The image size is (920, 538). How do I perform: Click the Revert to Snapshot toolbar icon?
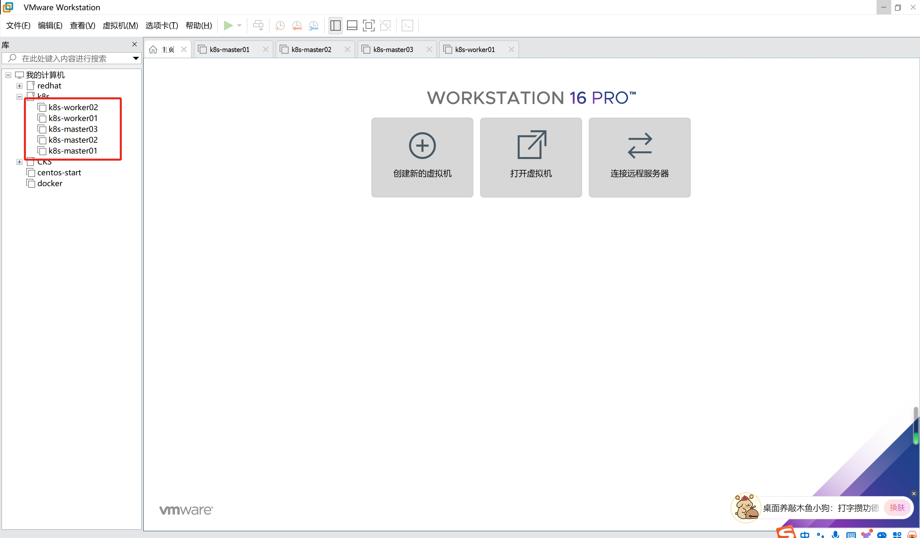click(297, 26)
